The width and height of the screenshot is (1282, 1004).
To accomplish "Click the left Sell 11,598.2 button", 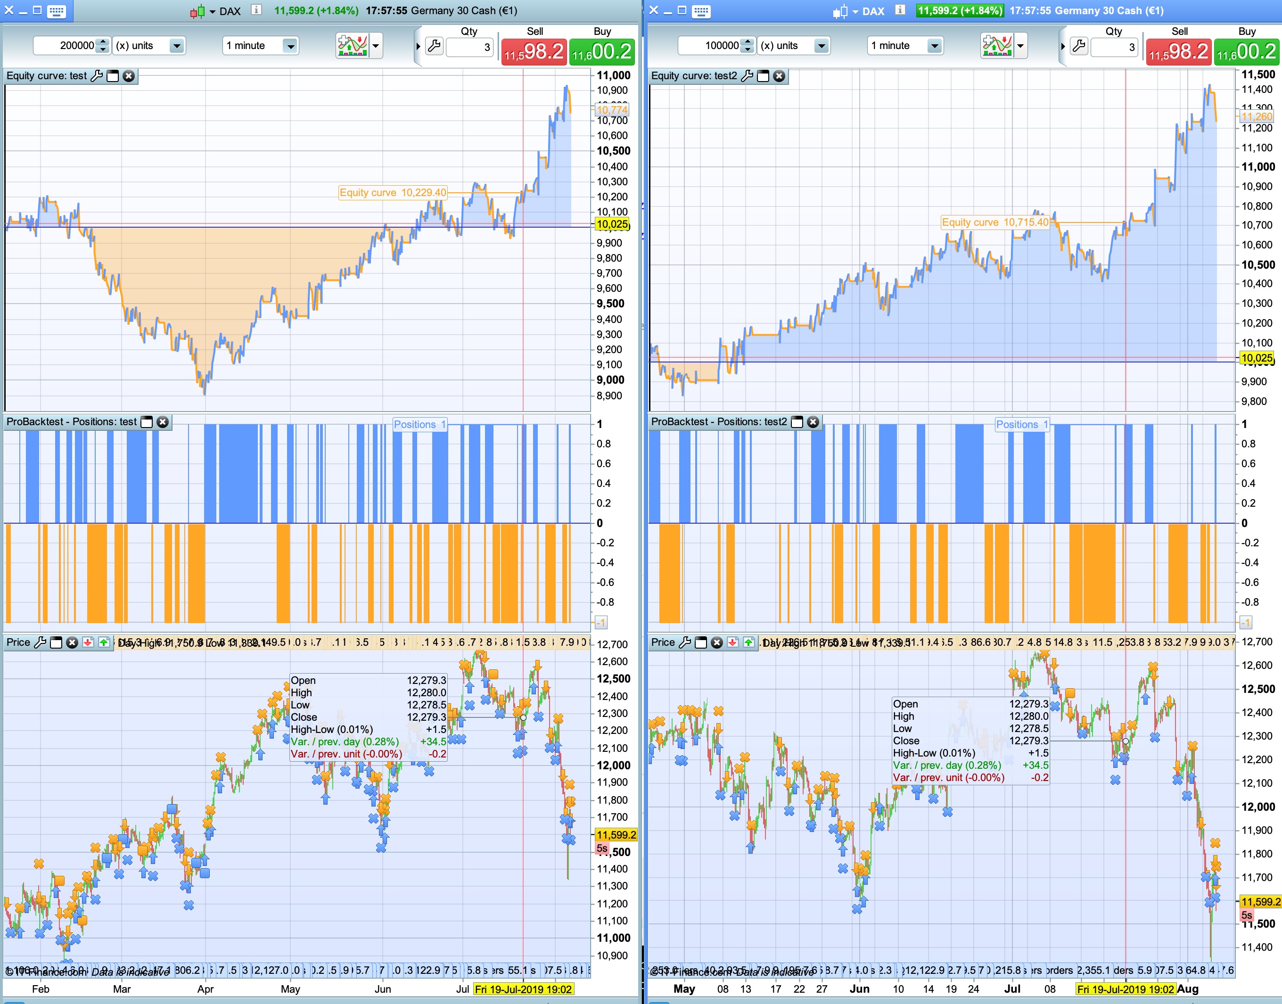I will [534, 52].
